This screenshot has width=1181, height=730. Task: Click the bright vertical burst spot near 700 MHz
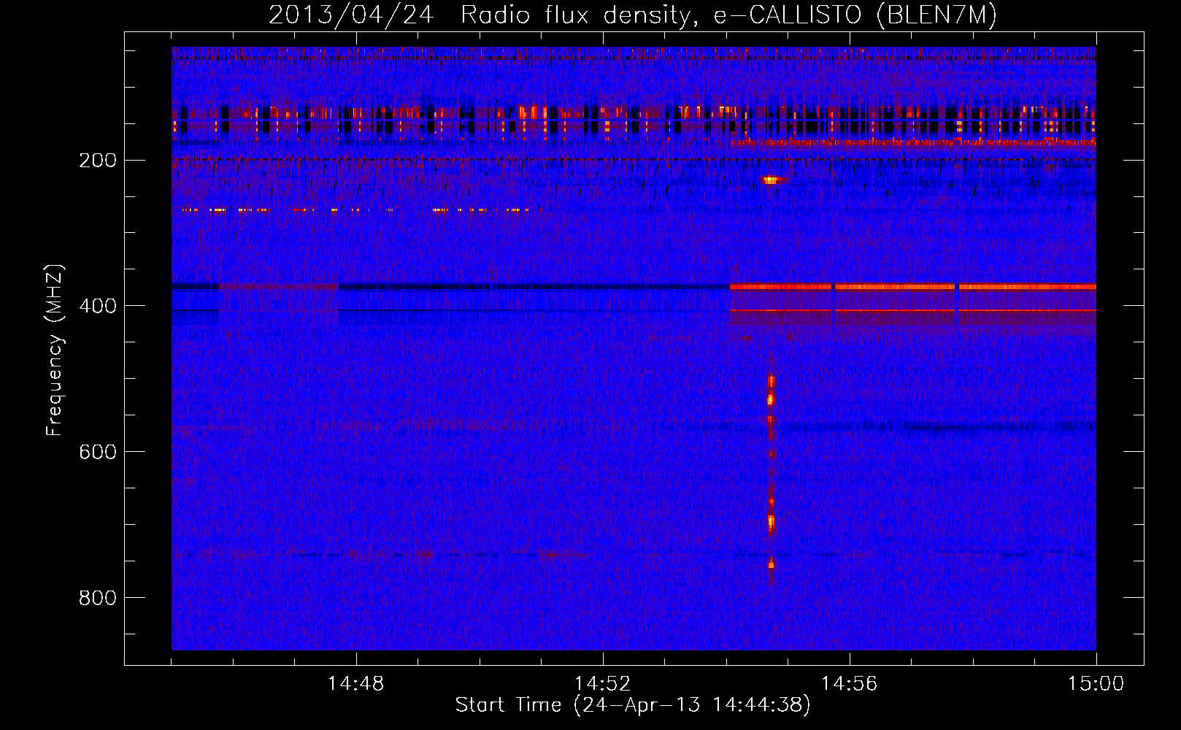point(771,522)
